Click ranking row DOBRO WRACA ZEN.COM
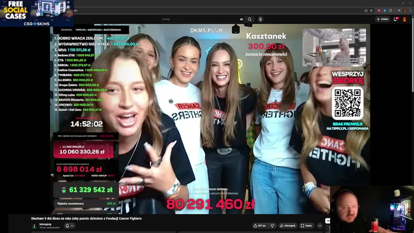414x233 pixels. coord(92,38)
